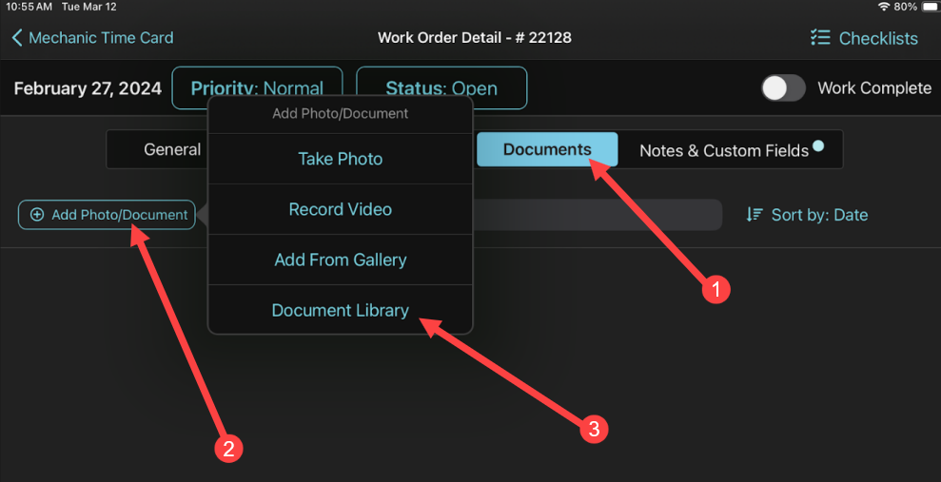Choose Take Photo from the popup
This screenshot has height=482, width=941.
pos(341,159)
